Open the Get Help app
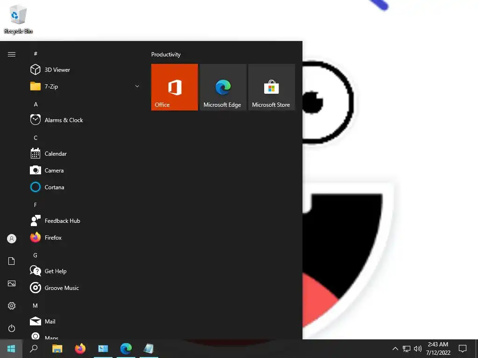Viewport: 478px width, 358px height. pyautogui.click(x=85, y=271)
